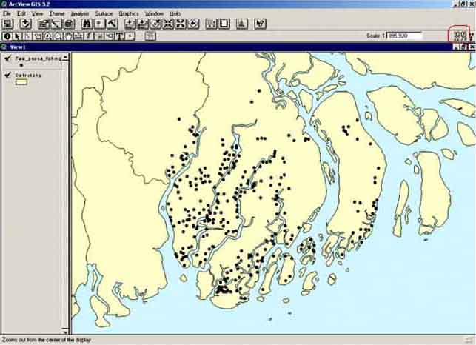476x345 pixels.
Task: Open the Analysis menu
Action: pyautogui.click(x=79, y=13)
